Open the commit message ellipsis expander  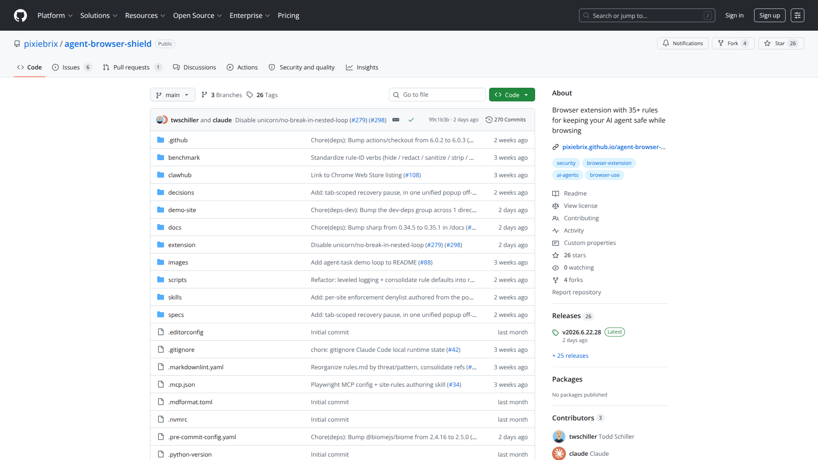[x=396, y=120]
